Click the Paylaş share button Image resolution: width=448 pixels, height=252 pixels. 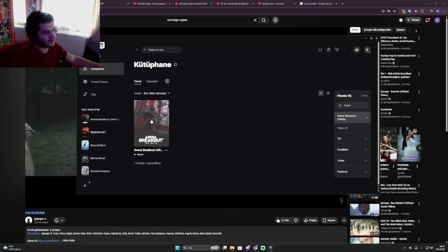click(x=310, y=220)
